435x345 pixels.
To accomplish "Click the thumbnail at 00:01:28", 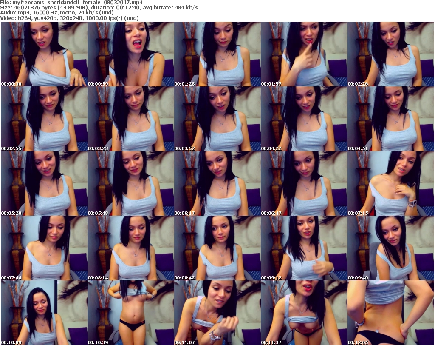I will pos(217,54).
